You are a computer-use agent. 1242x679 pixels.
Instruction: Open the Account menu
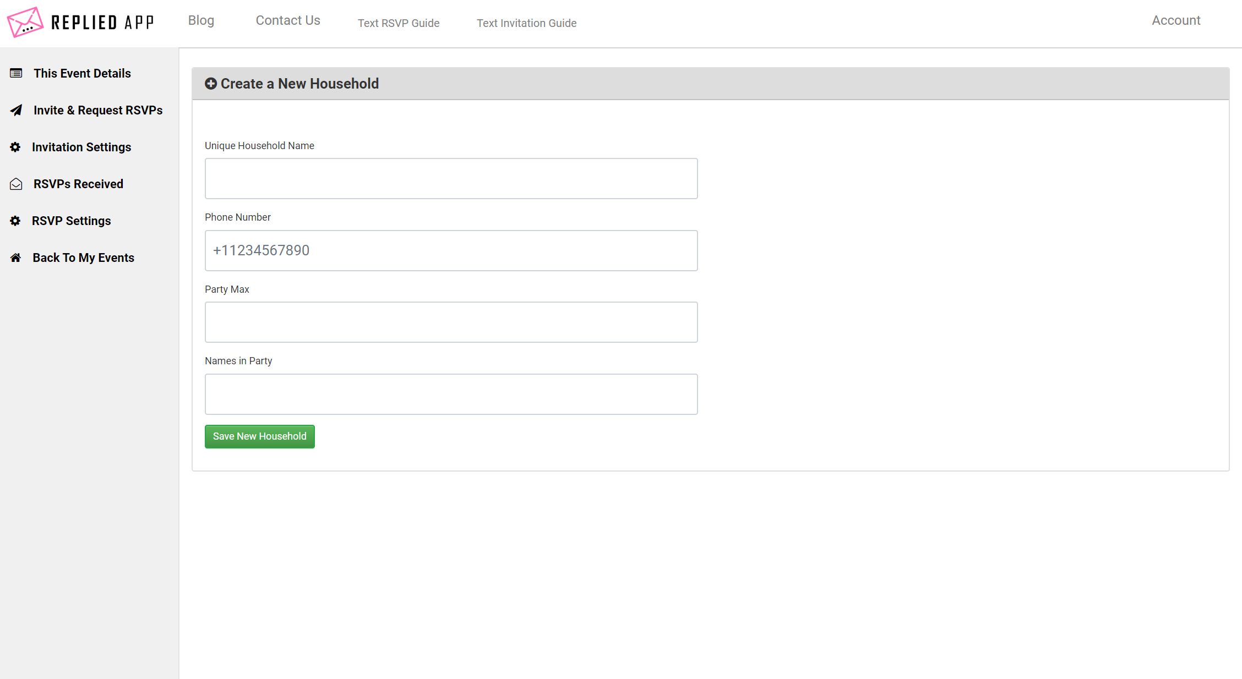click(1175, 20)
